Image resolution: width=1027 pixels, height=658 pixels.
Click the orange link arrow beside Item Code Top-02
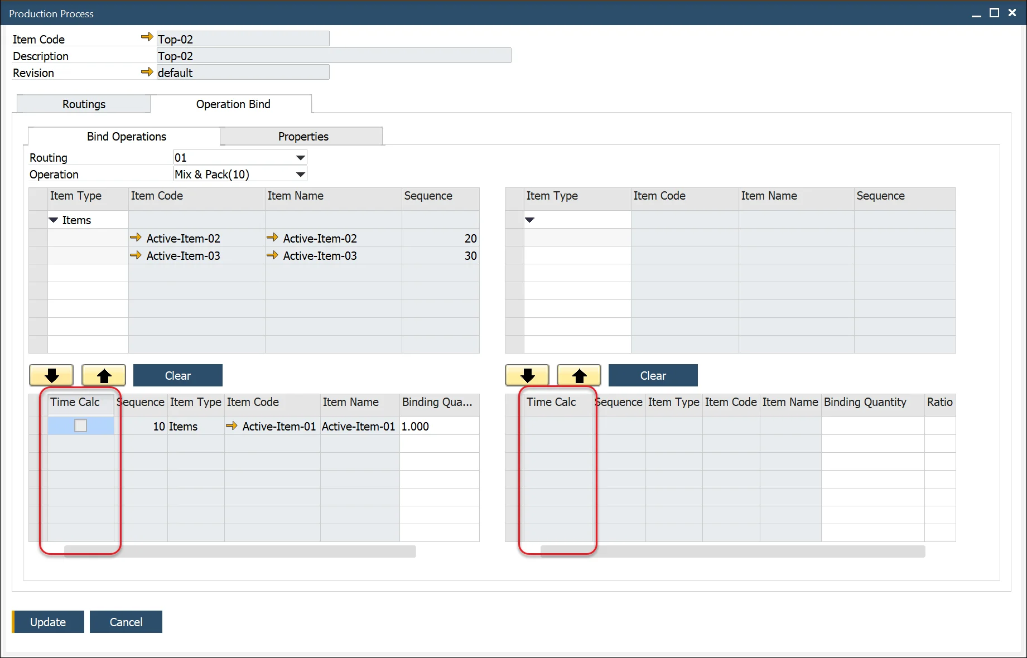click(147, 37)
